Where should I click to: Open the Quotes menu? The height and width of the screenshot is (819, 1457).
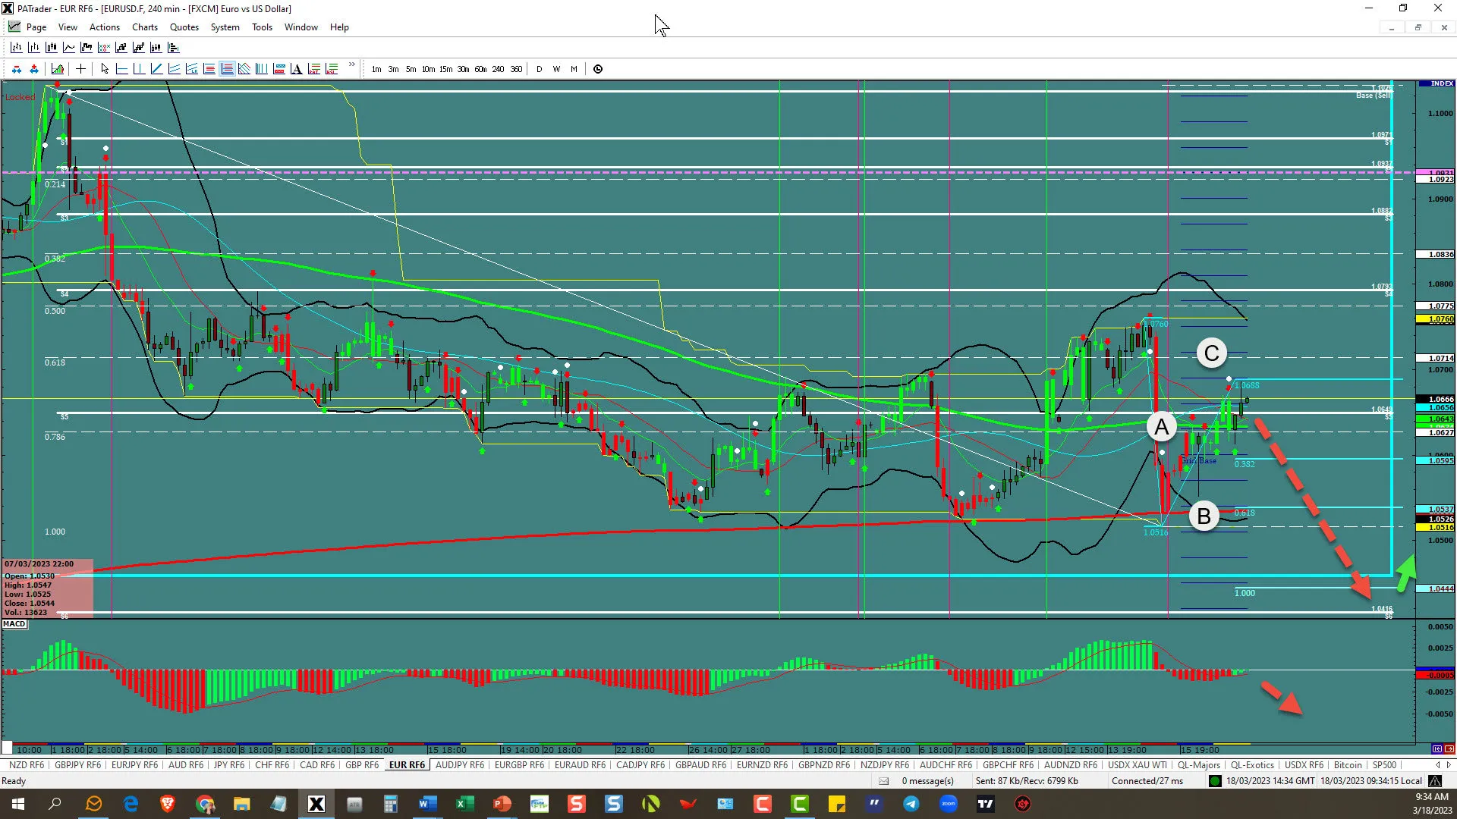[184, 27]
